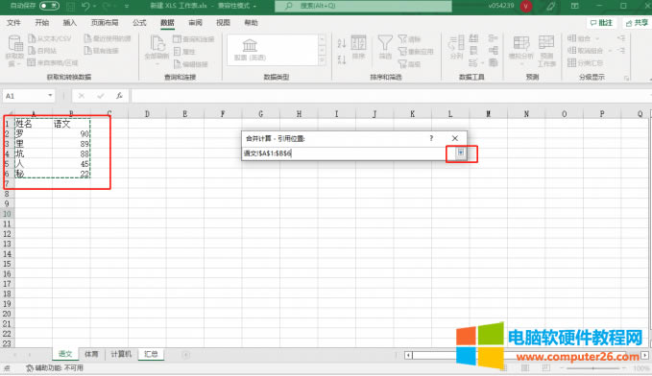Expand data types gallery more arrow
Screen dimensions: 652x376
coord(322,60)
